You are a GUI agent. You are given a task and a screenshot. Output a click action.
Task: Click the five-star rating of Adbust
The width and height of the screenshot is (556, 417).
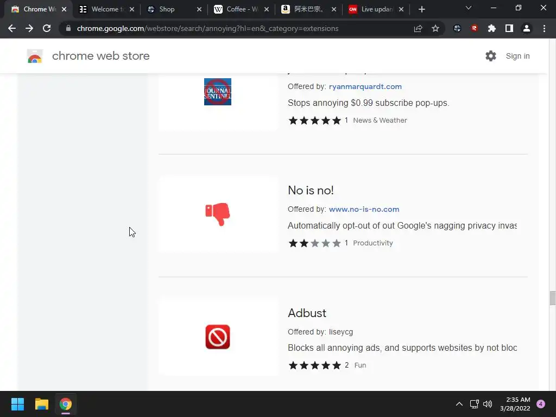click(x=314, y=365)
